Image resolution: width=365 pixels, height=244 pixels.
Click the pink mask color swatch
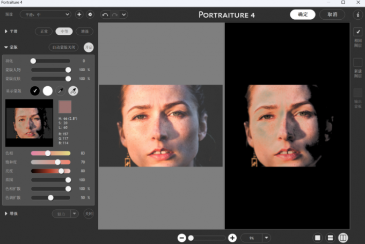pos(65,106)
